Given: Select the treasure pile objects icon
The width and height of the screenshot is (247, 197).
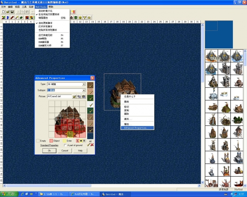Looking at the screenshot, I should [x=89, y=18].
